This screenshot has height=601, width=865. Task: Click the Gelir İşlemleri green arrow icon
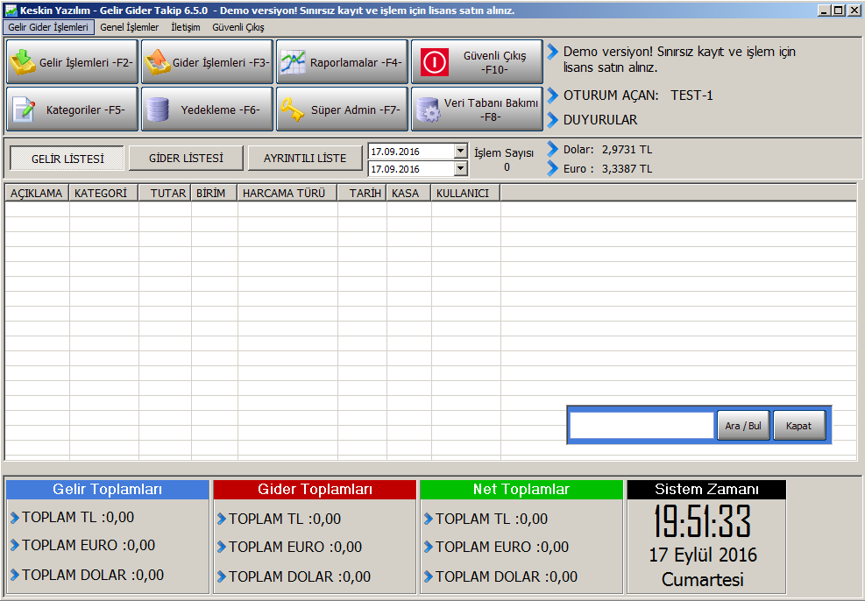(x=23, y=61)
